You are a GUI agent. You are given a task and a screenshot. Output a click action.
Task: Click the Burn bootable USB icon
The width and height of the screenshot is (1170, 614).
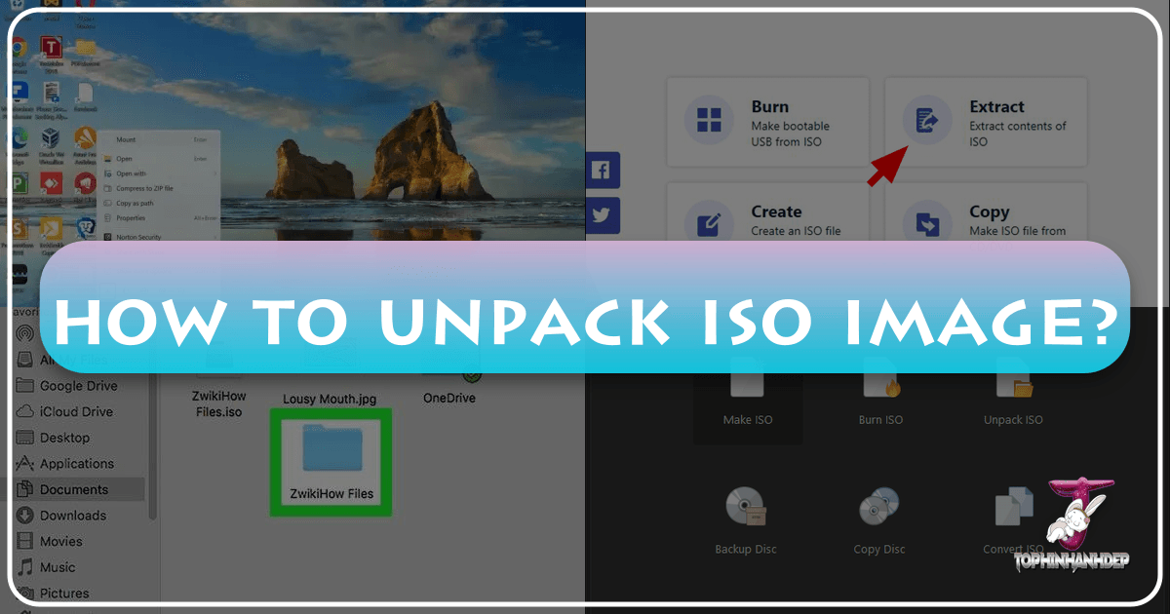(708, 121)
